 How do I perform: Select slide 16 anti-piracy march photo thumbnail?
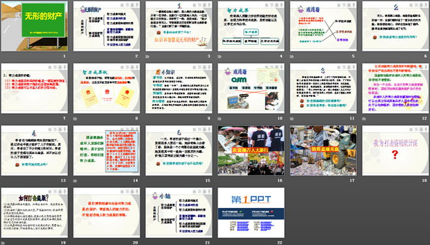(x=251, y=150)
